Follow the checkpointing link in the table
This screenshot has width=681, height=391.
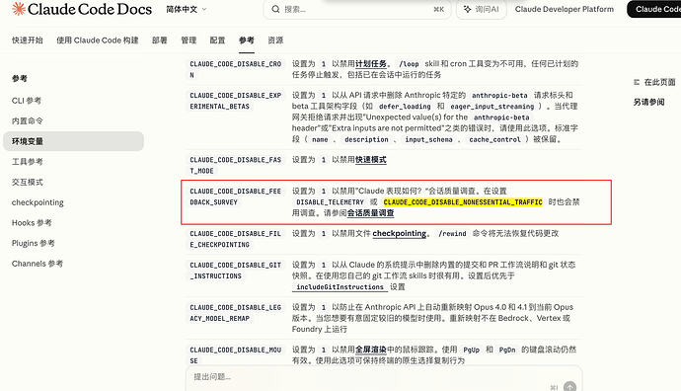[400, 233]
